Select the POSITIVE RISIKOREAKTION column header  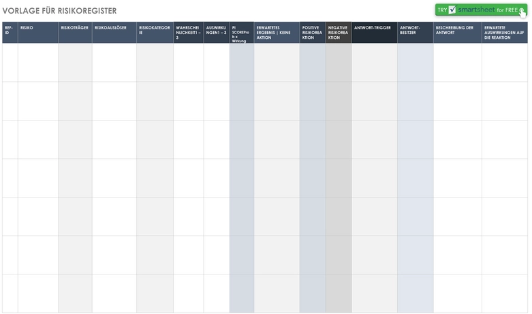[x=313, y=33]
